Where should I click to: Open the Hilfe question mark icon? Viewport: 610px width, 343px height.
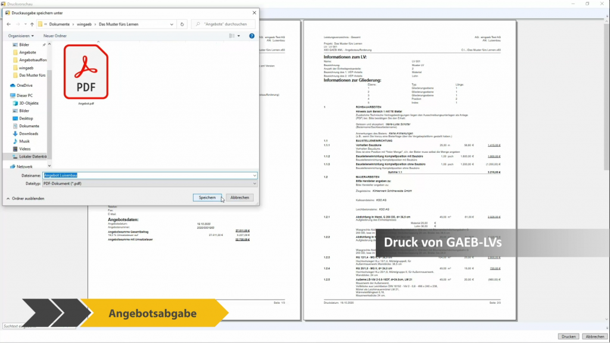tap(251, 36)
